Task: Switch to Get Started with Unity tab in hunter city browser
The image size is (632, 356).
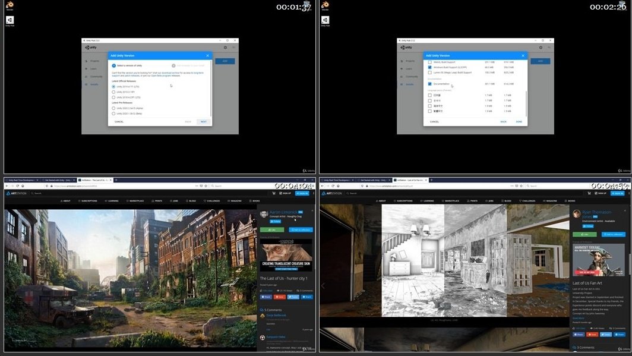Action: pos(59,180)
